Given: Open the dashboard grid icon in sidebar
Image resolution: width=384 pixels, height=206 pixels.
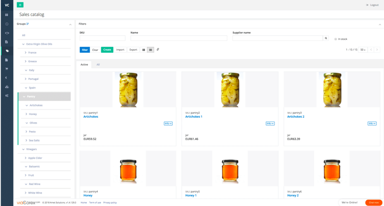Looking at the screenshot, I should click(x=6, y=15).
